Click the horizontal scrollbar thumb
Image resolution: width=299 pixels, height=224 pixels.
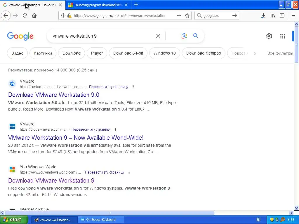(110, 213)
